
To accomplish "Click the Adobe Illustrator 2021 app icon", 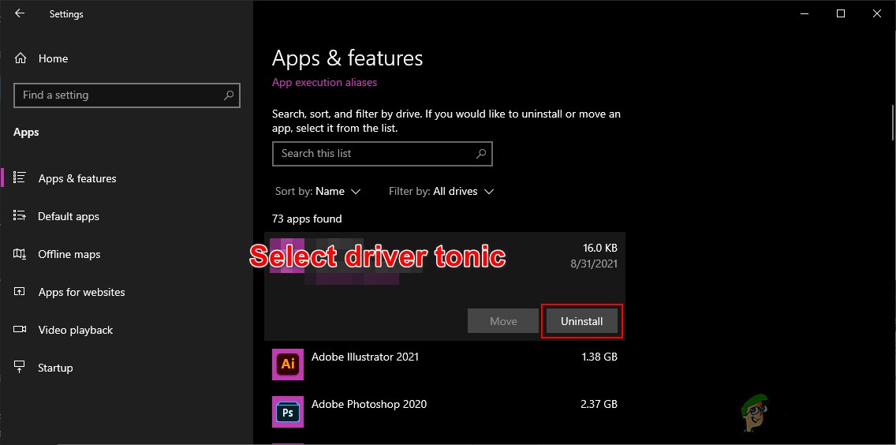I will pos(287,364).
